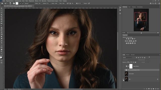Select the Eraser tool
Viewport: 161px width, 90px height.
point(2,32)
